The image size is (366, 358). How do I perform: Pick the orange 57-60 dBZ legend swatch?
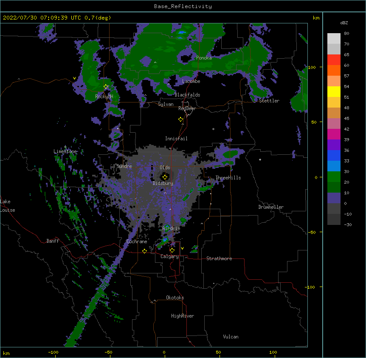(334, 70)
